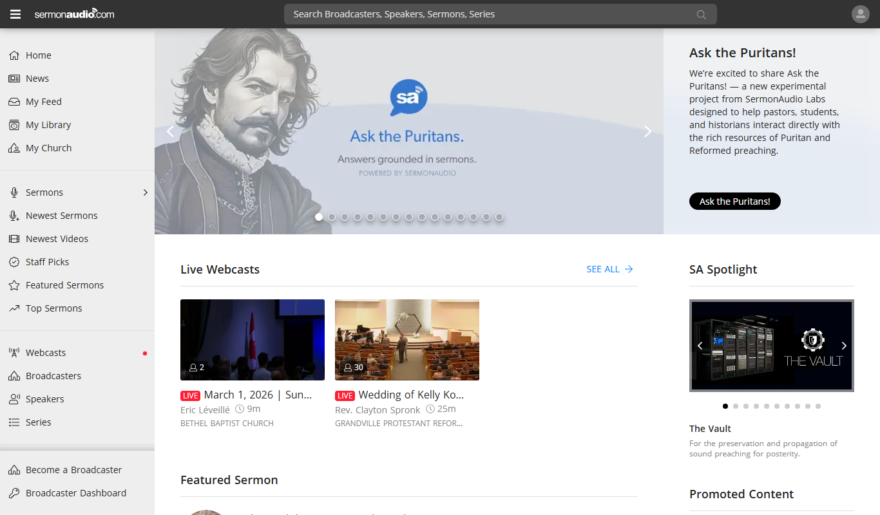Click the Become a Broadcaster icon

14,470
